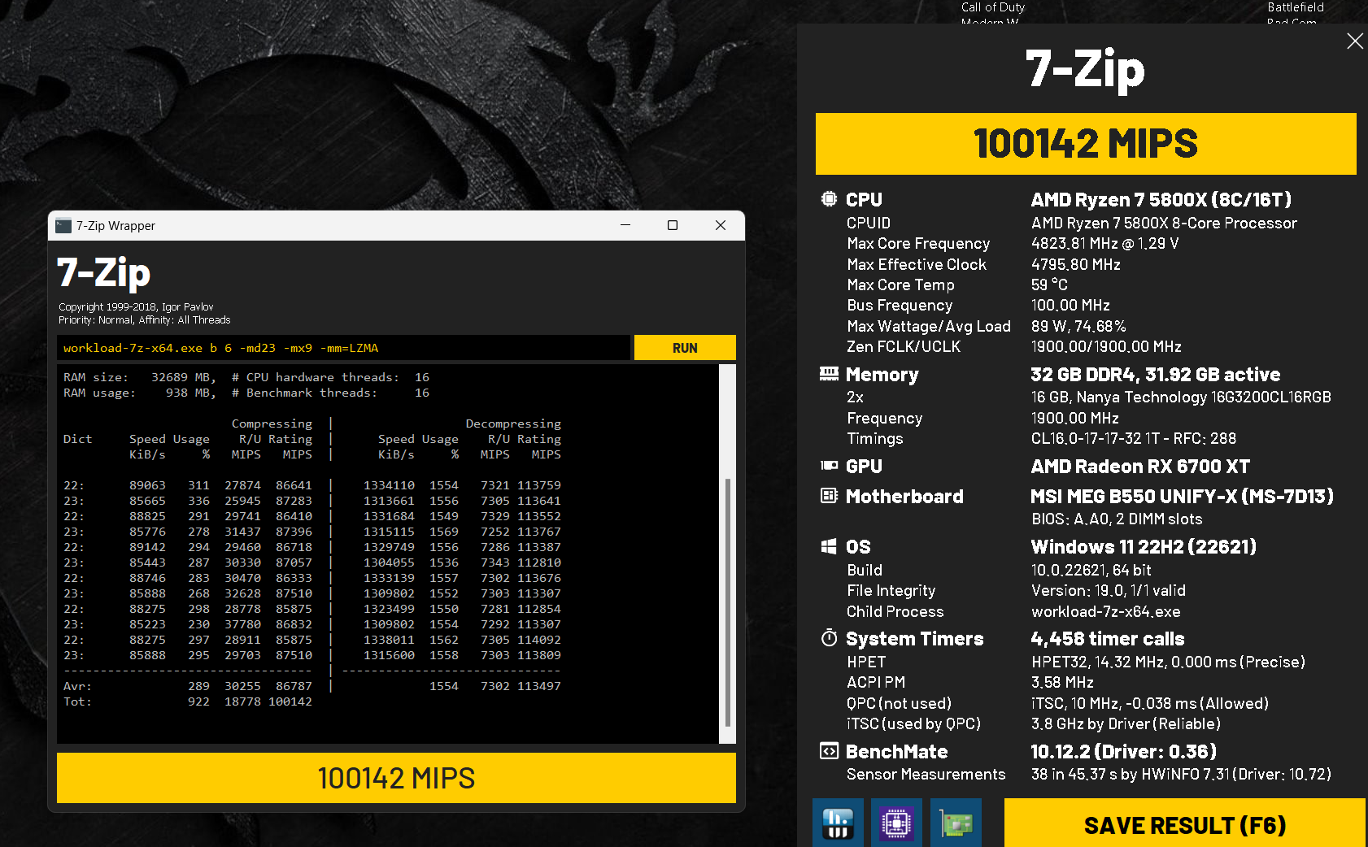This screenshot has height=847, width=1368.
Task: Click 'Zen FCLK/UCLK' label
Action: click(904, 346)
